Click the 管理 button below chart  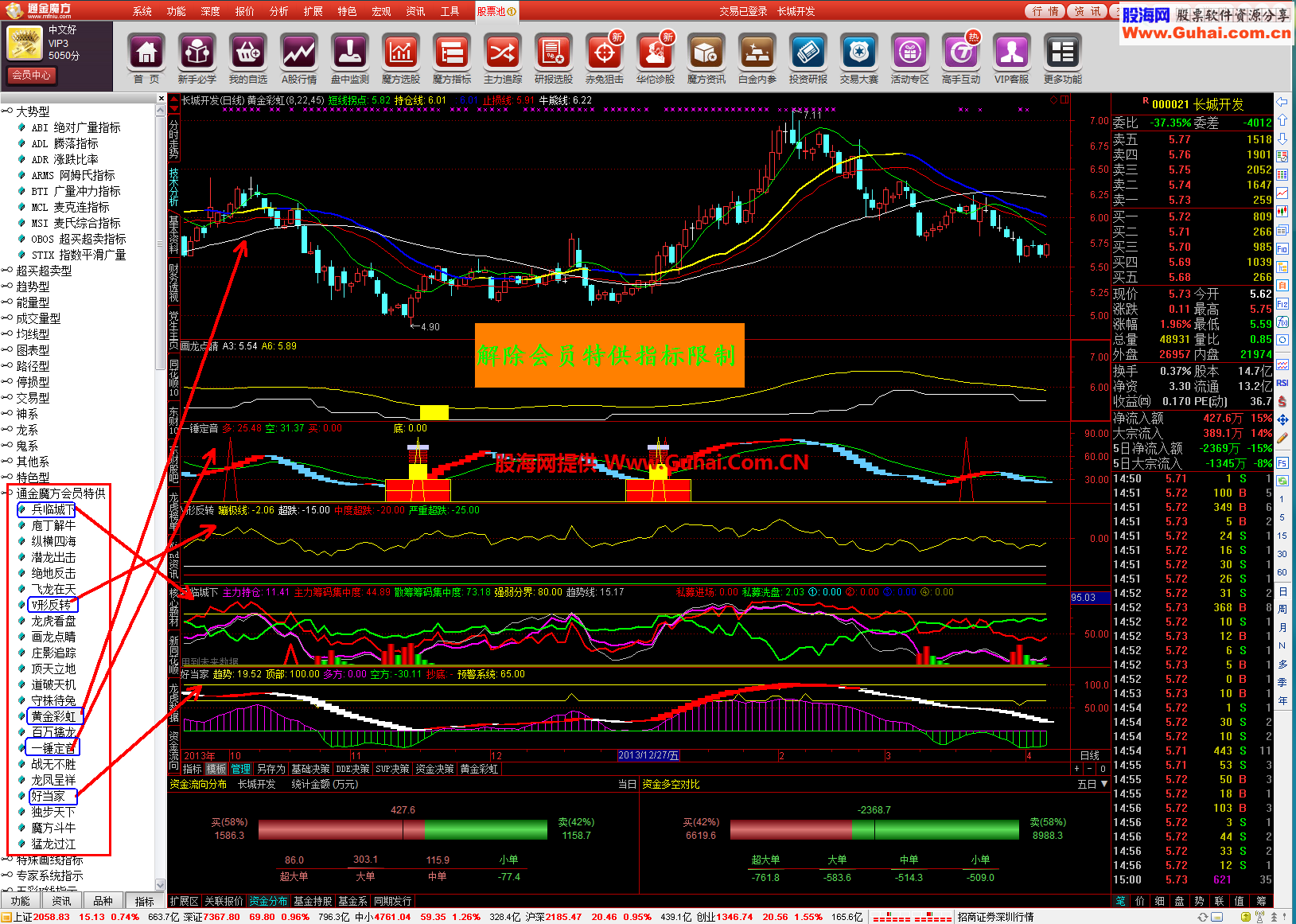pos(240,769)
